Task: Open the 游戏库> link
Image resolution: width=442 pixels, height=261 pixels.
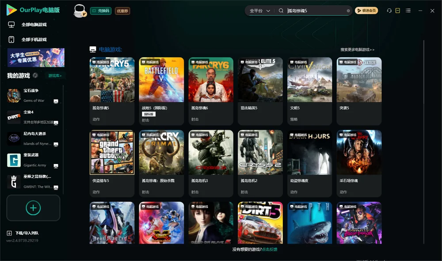Action: click(x=55, y=76)
